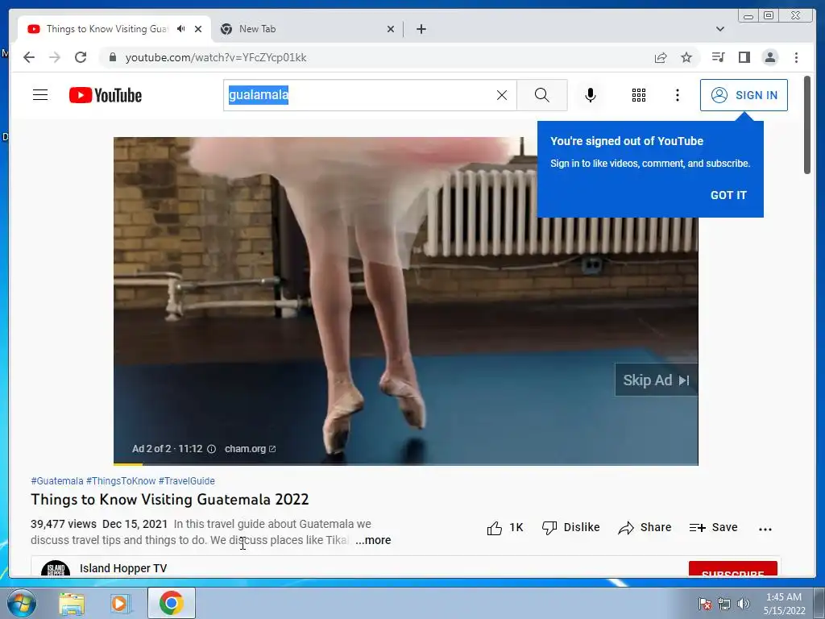Click the SIGN IN button
The image size is (825, 619).
click(x=744, y=95)
